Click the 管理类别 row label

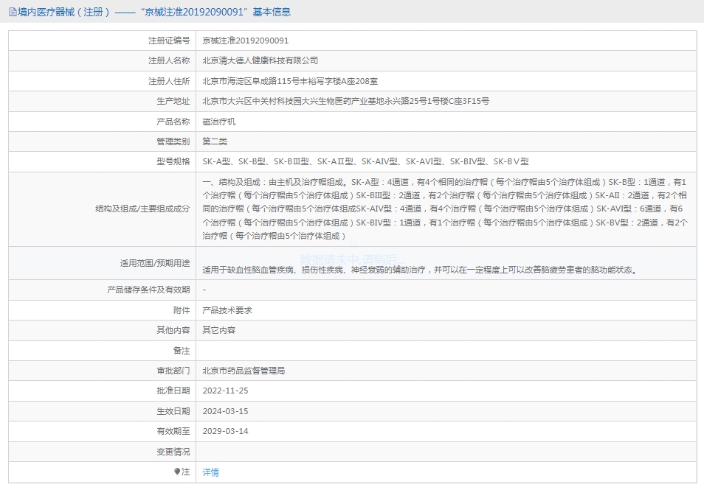(x=173, y=141)
